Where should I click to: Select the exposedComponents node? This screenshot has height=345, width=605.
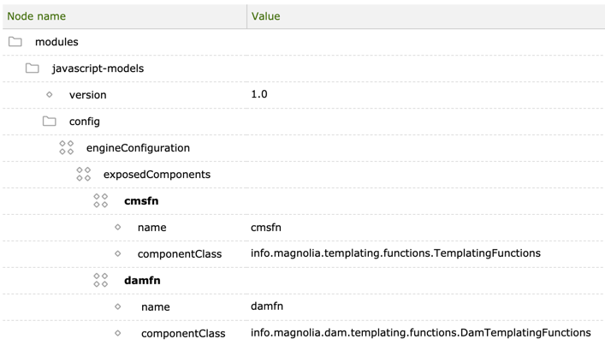157,175
